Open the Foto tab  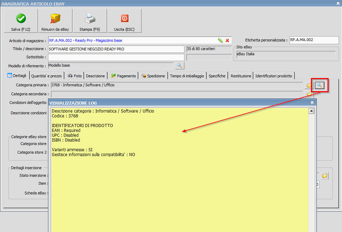click(75, 76)
